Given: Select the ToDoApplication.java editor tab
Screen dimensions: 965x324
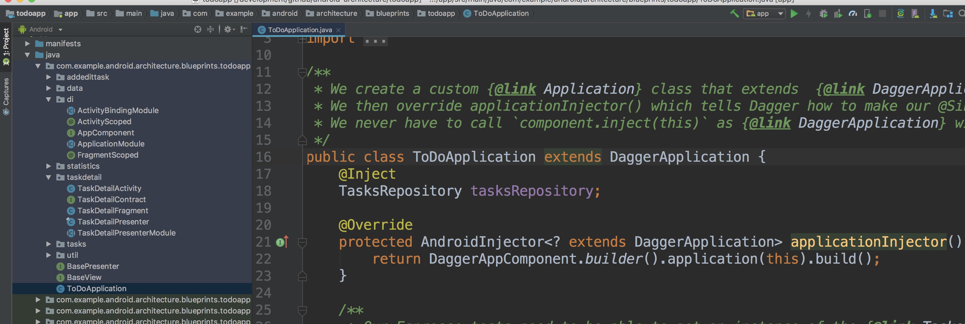Looking at the screenshot, I should coord(299,30).
